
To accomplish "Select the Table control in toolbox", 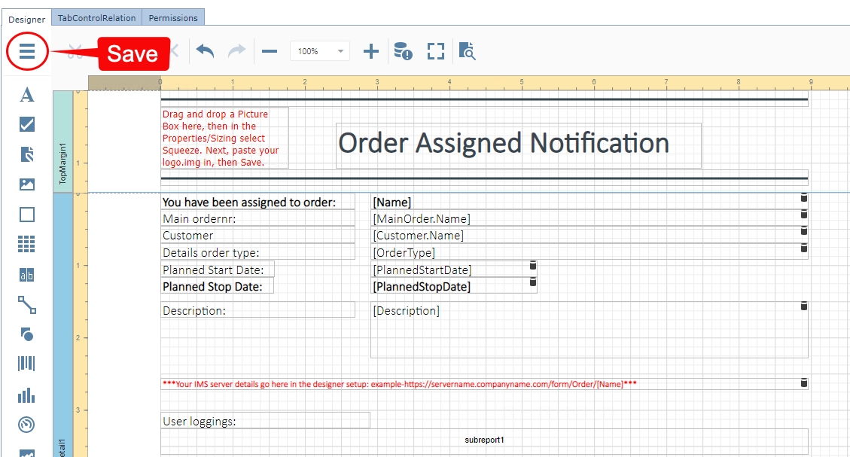I will point(27,244).
